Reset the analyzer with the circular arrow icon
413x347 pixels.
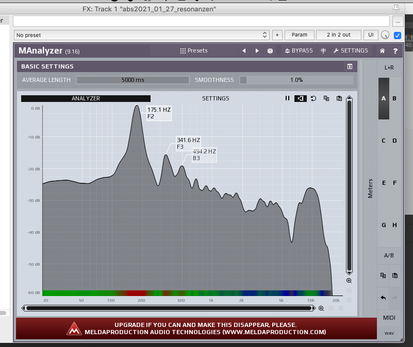(x=313, y=98)
